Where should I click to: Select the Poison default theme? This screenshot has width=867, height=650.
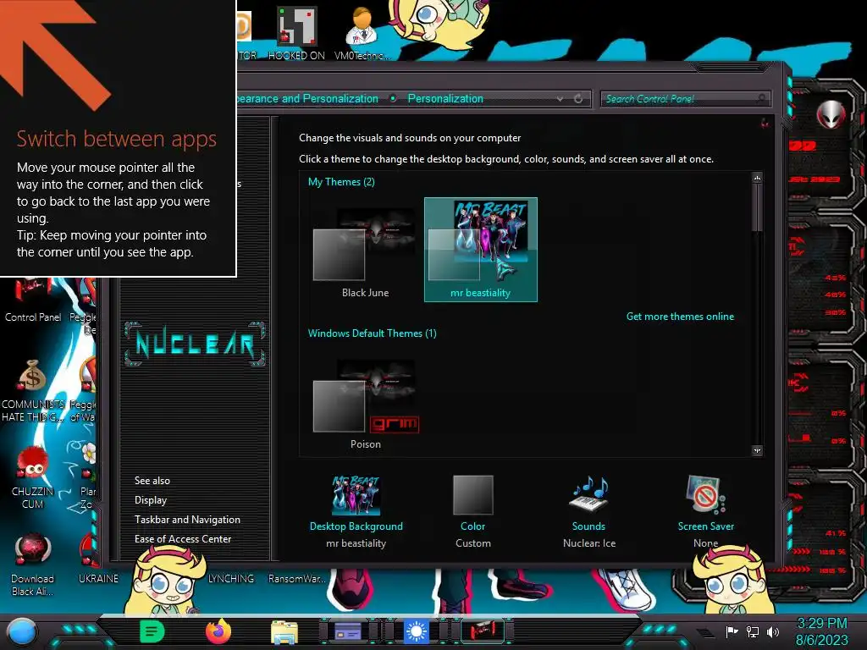click(366, 404)
